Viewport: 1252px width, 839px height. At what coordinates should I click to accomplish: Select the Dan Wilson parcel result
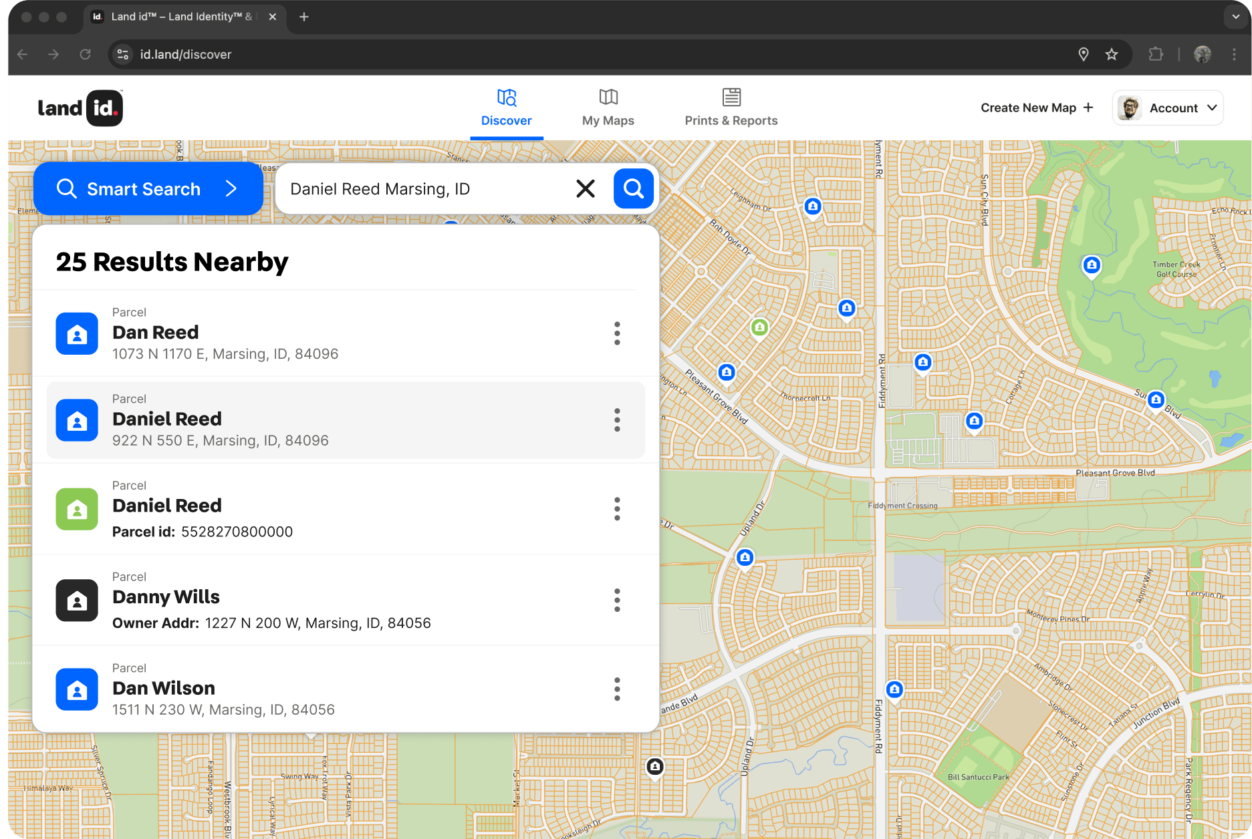tap(346, 689)
